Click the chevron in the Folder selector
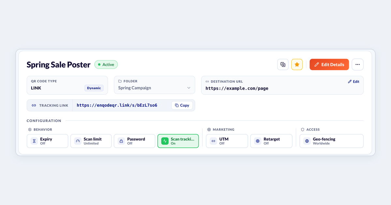This screenshot has width=391, height=205. pyautogui.click(x=189, y=88)
